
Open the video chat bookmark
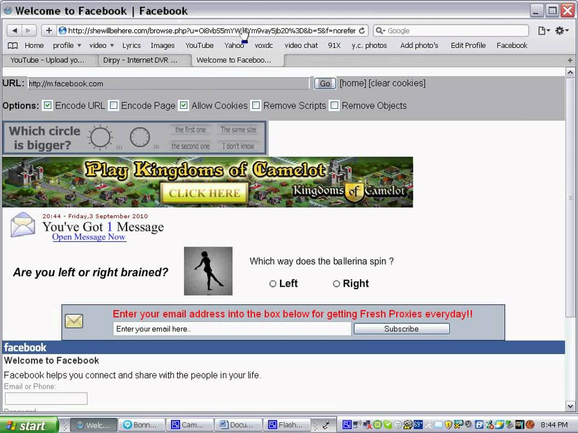(301, 45)
